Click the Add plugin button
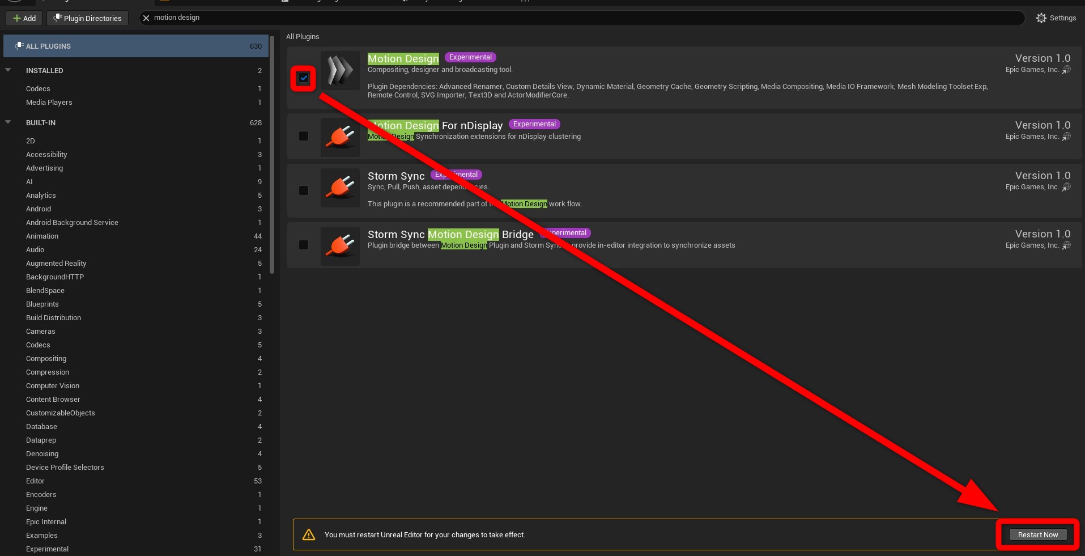This screenshot has height=556, width=1085. [24, 18]
